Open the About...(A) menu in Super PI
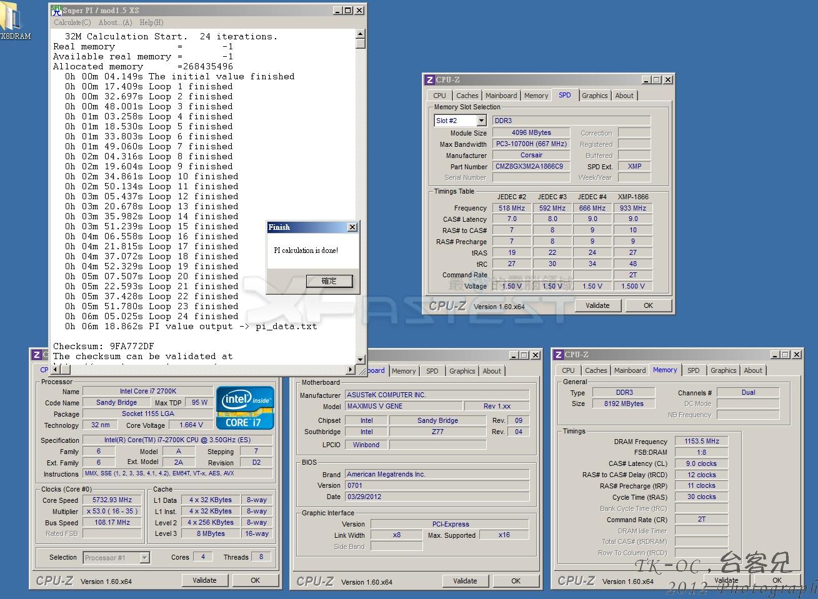This screenshot has width=818, height=599. coord(116,22)
